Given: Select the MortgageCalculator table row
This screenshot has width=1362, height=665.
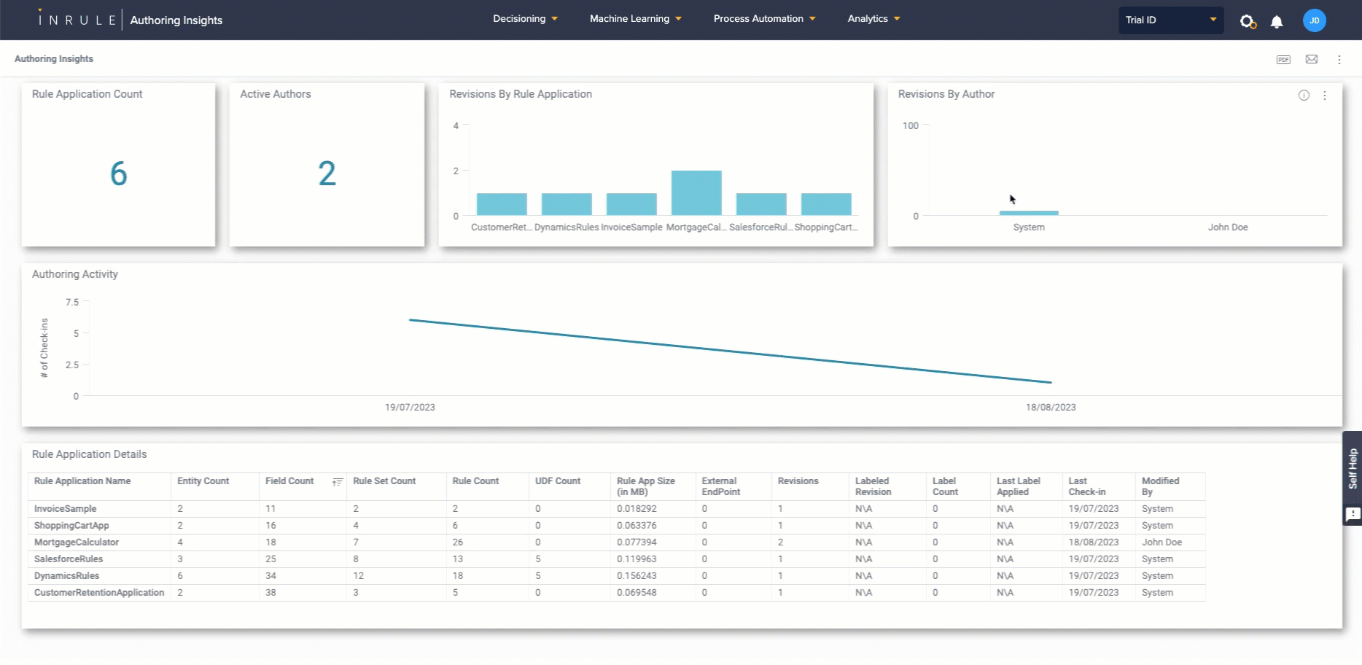Looking at the screenshot, I should (77, 542).
